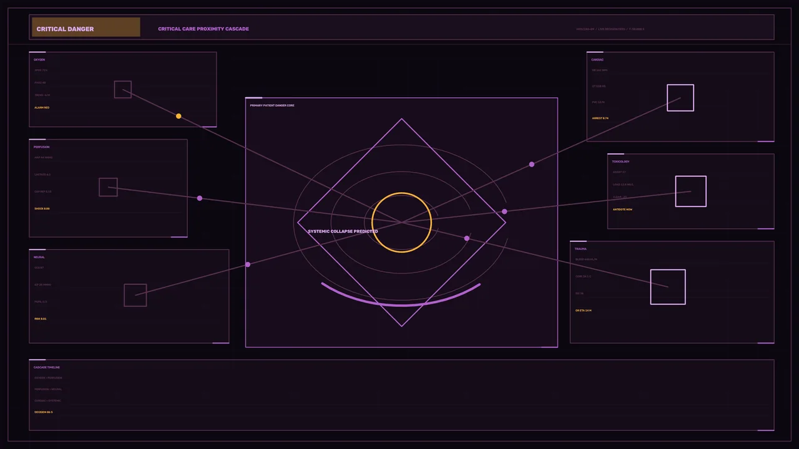Select the purple node on Toxicology link line
This screenshot has width=799, height=449.
(504, 211)
